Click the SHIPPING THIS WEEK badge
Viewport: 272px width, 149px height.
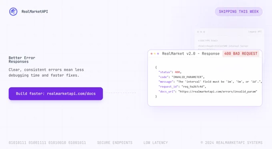point(239,12)
